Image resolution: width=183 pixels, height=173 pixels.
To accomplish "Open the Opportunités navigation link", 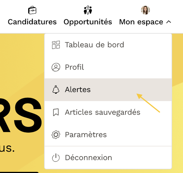I will coord(88,22).
